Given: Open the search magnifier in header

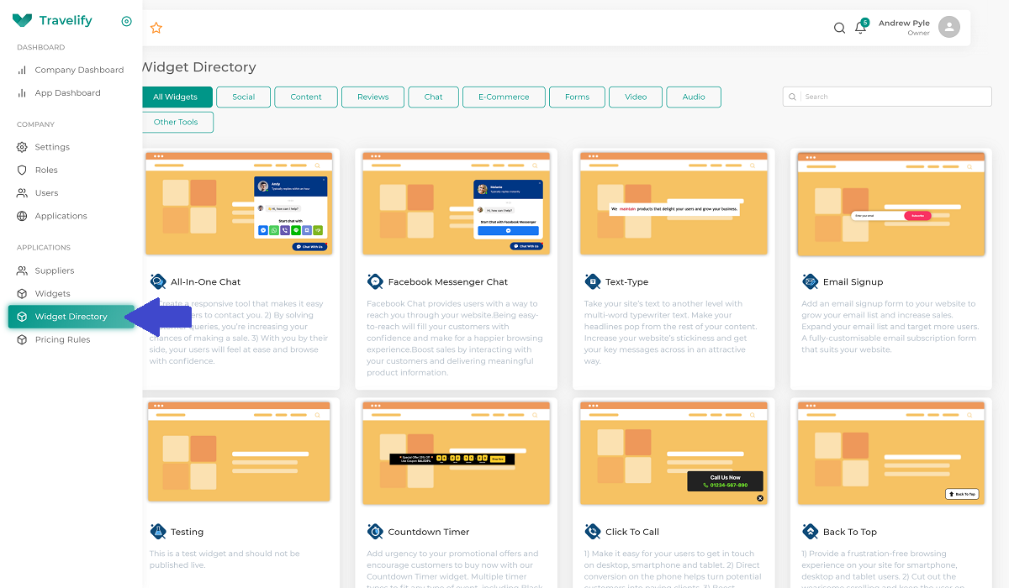Looking at the screenshot, I should coord(839,28).
